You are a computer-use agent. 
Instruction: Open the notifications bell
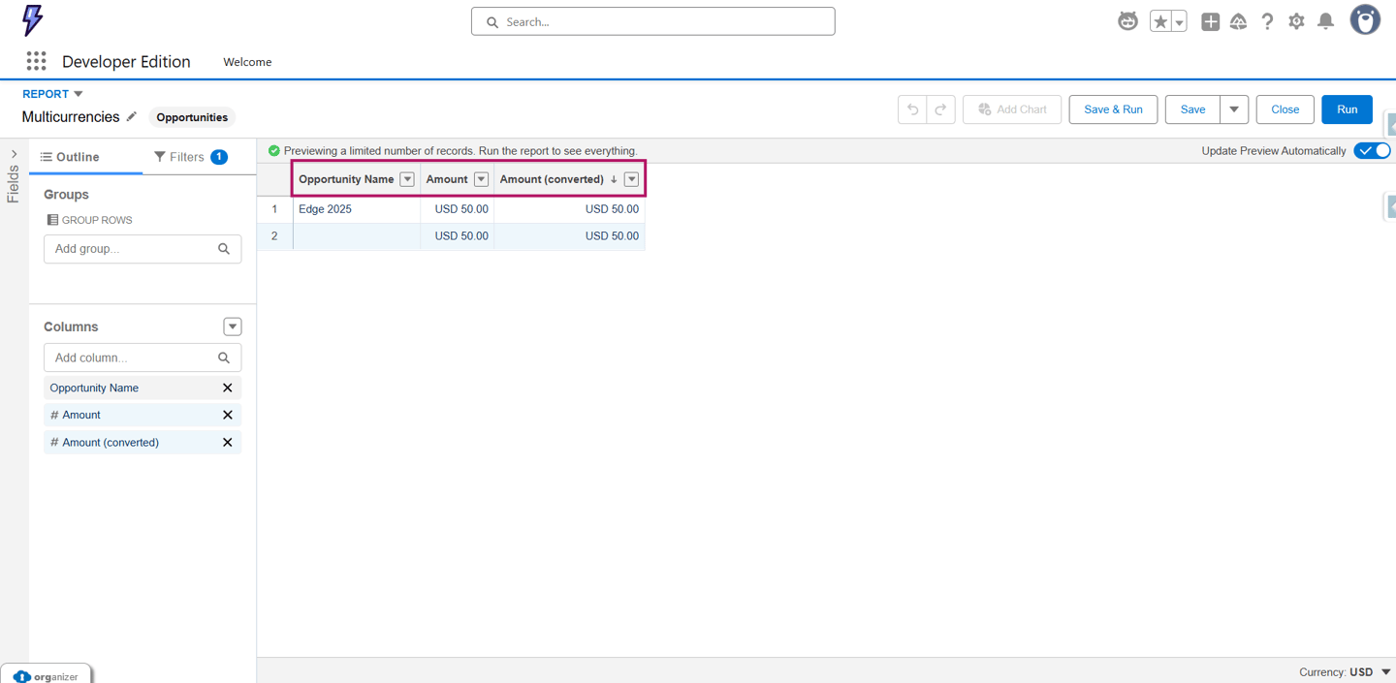point(1325,21)
